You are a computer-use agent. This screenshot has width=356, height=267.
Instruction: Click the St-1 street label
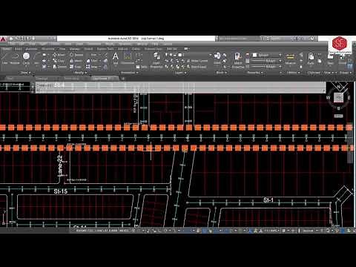pos(268,200)
